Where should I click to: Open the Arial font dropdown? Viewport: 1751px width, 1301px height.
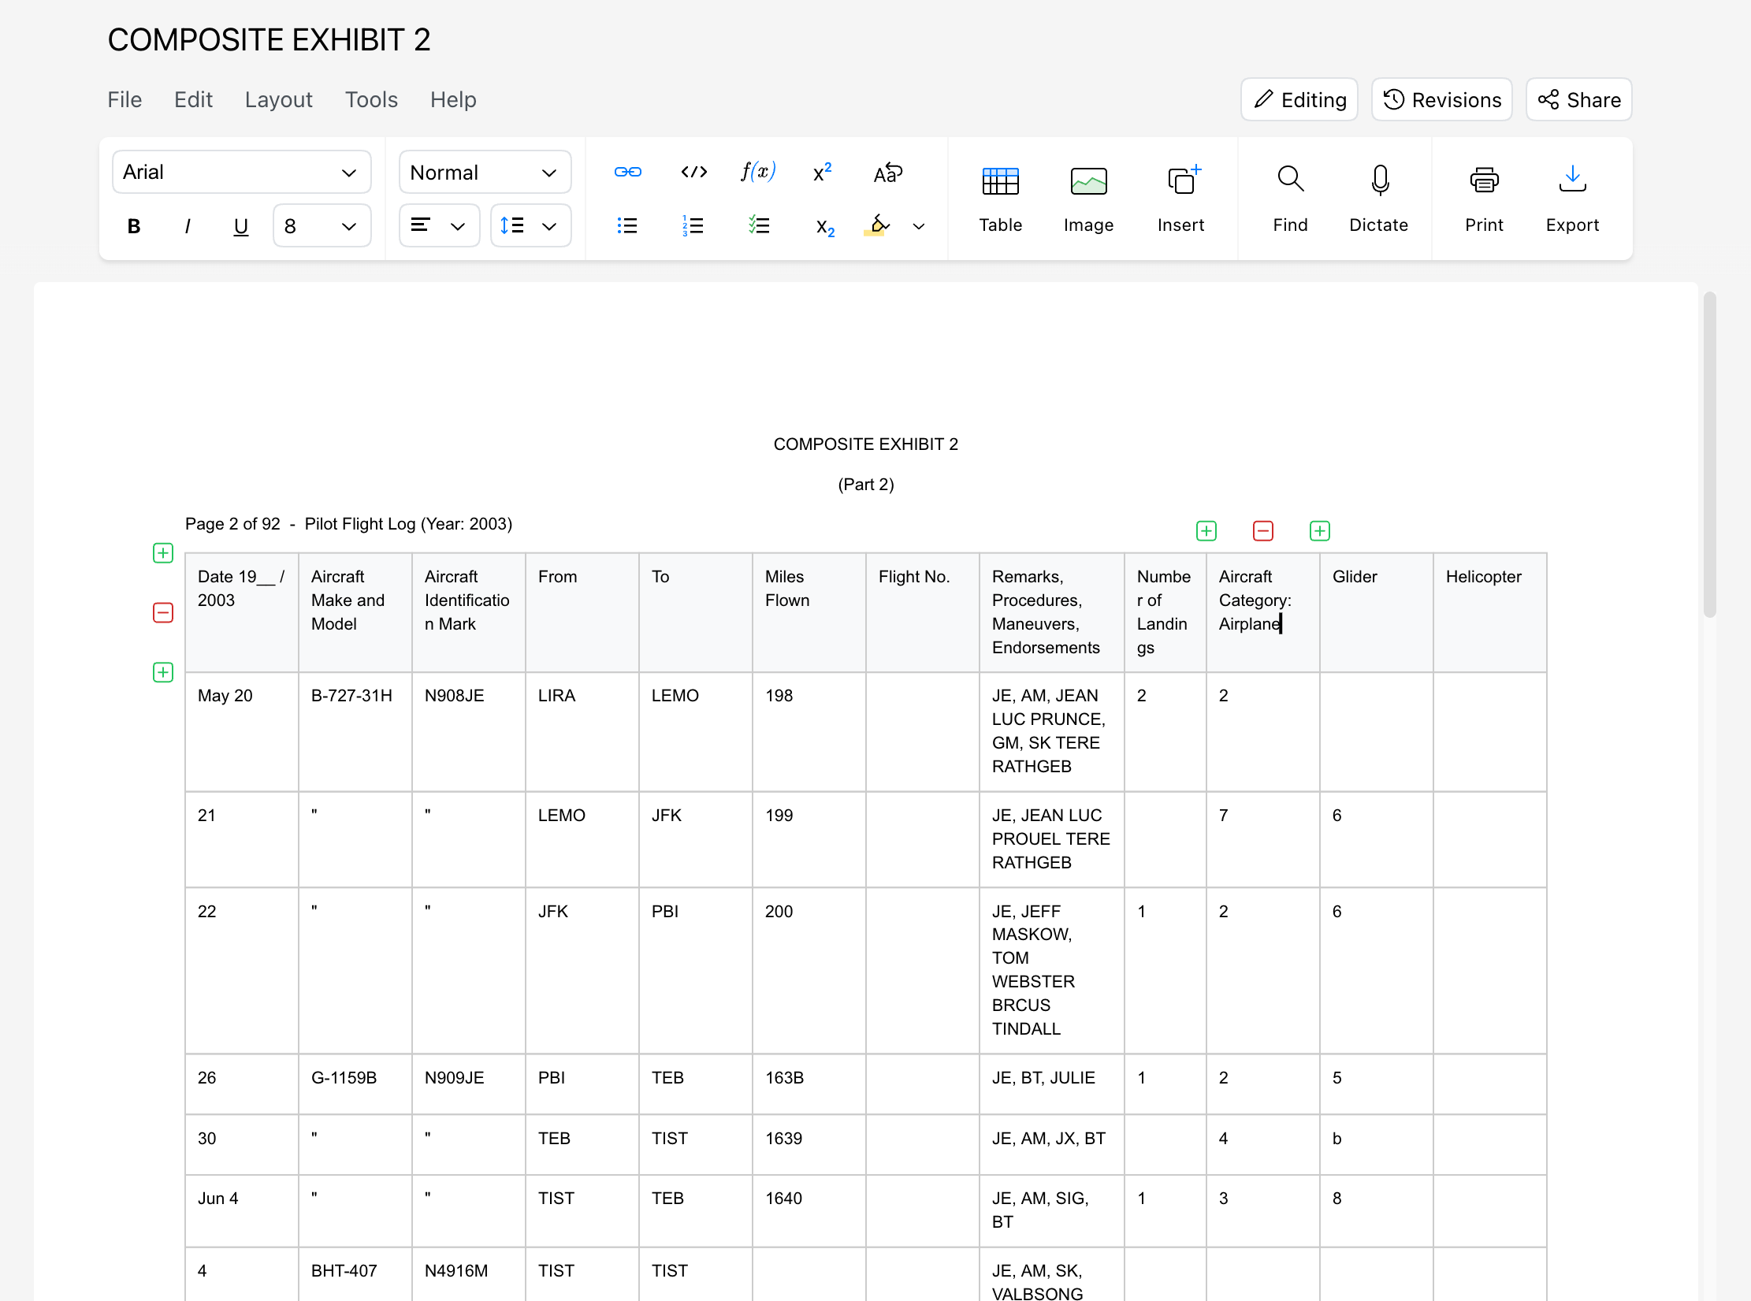(241, 172)
